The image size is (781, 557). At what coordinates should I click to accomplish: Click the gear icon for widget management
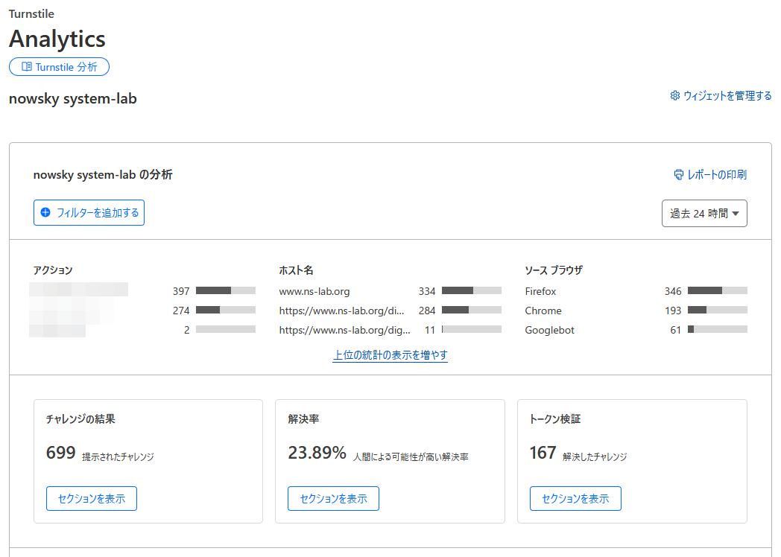tap(675, 95)
